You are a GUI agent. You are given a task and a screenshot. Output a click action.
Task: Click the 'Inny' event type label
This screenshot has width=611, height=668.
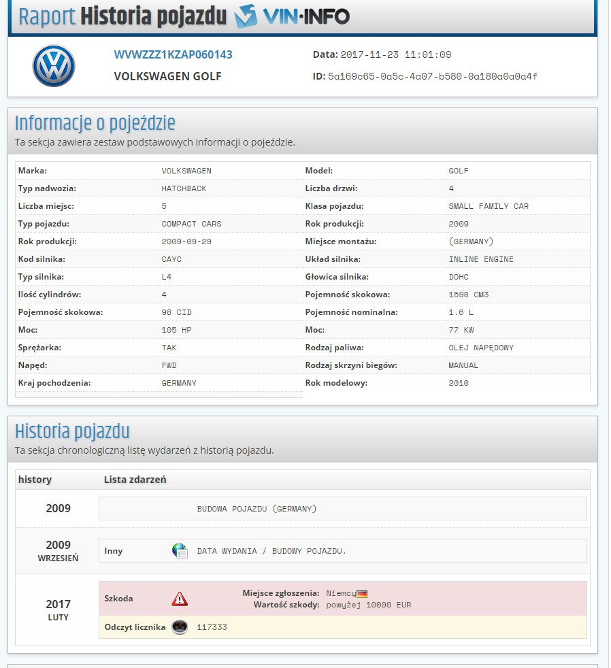pos(114,551)
